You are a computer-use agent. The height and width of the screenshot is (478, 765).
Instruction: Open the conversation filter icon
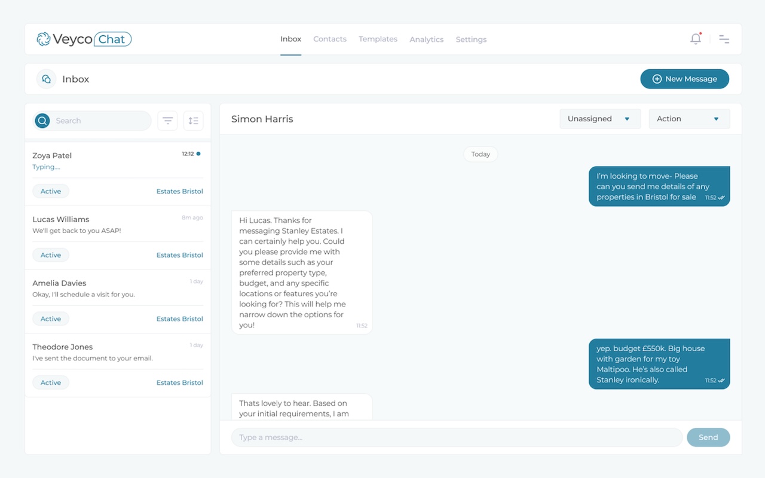tap(167, 121)
